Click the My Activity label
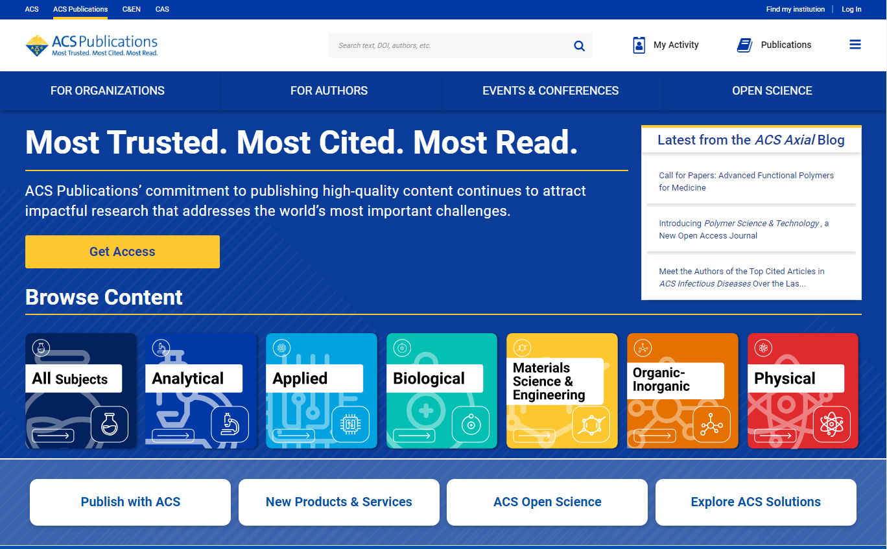 click(676, 45)
